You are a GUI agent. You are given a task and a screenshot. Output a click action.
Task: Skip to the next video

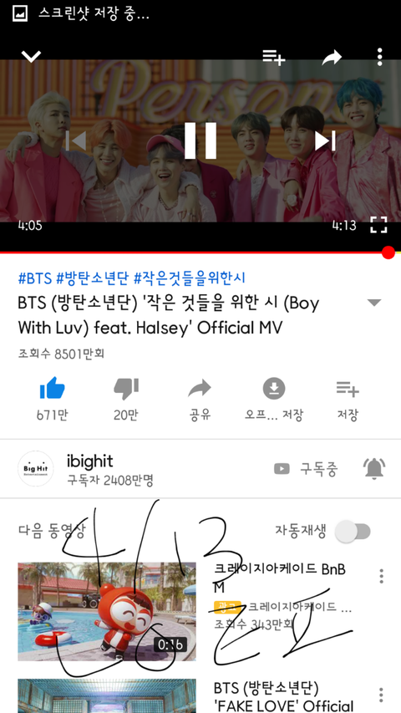[326, 140]
